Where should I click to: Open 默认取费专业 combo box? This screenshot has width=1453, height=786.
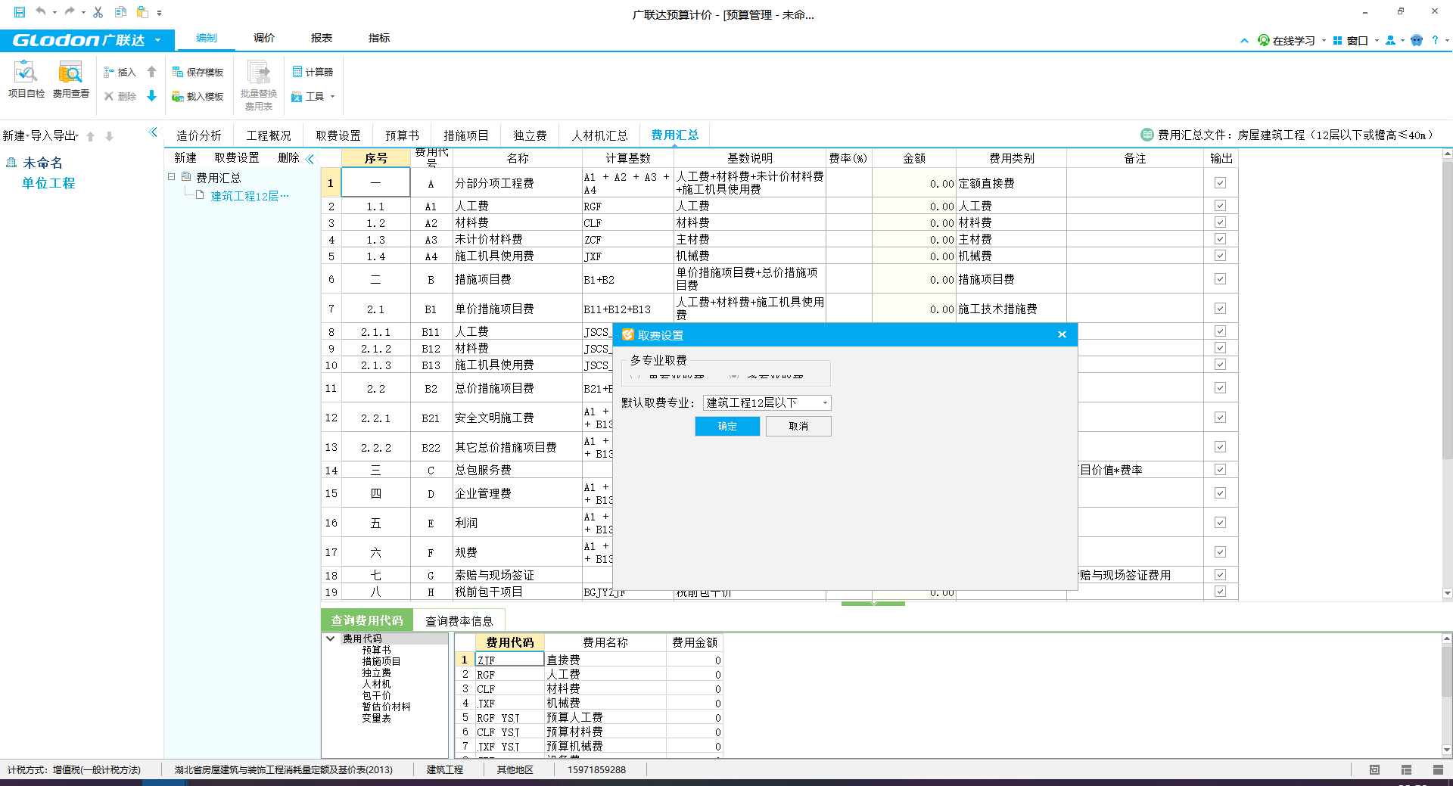(767, 402)
